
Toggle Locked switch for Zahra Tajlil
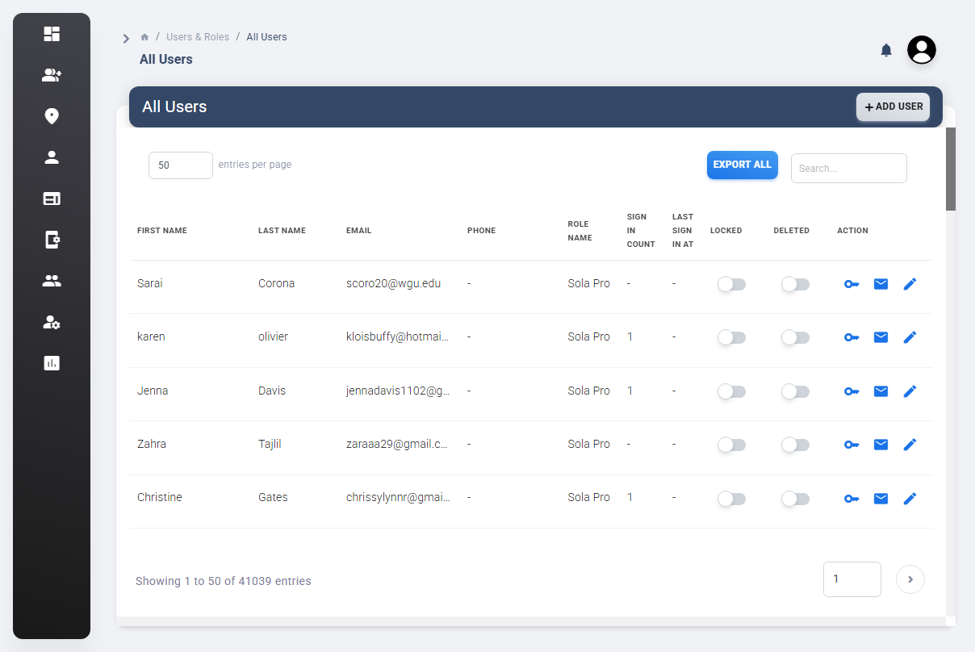[x=731, y=445]
